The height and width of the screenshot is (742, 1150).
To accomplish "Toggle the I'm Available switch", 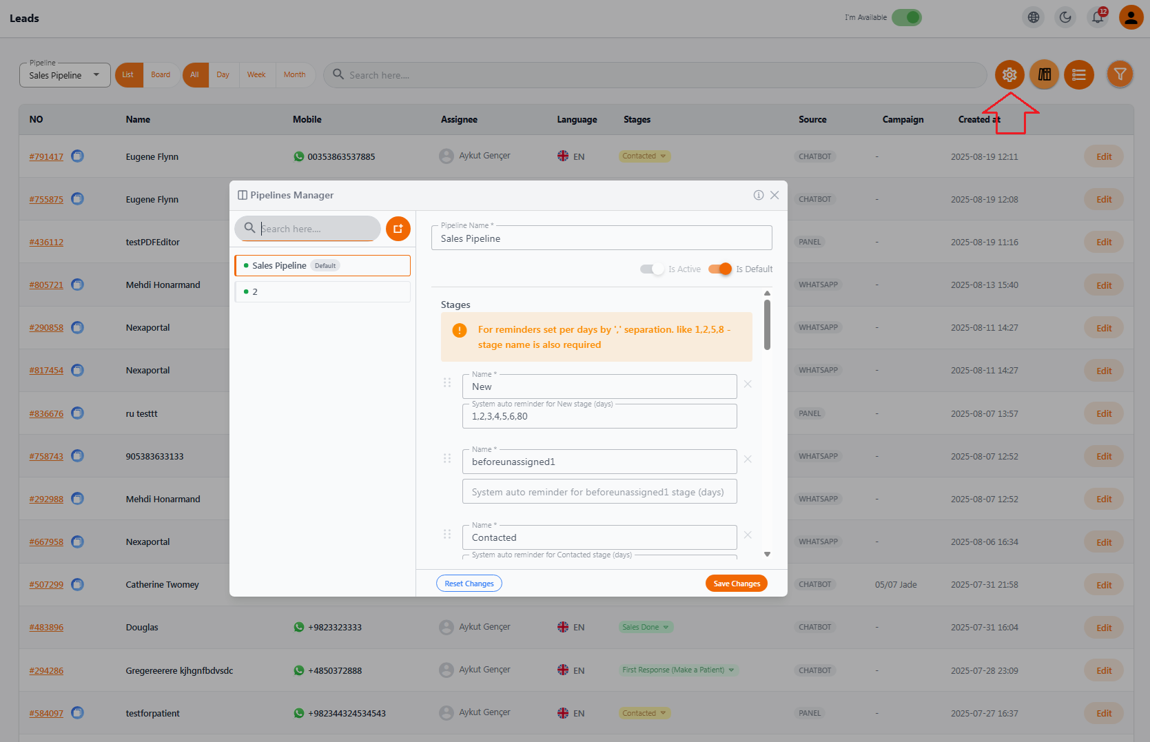I will (907, 17).
